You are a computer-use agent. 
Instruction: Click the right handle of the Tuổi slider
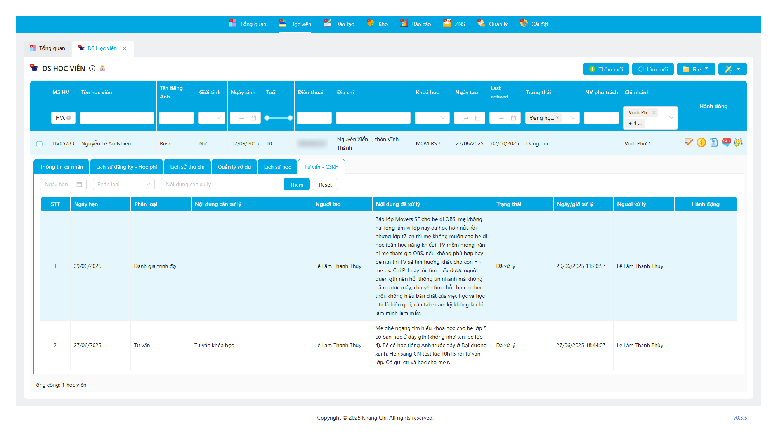coord(290,118)
